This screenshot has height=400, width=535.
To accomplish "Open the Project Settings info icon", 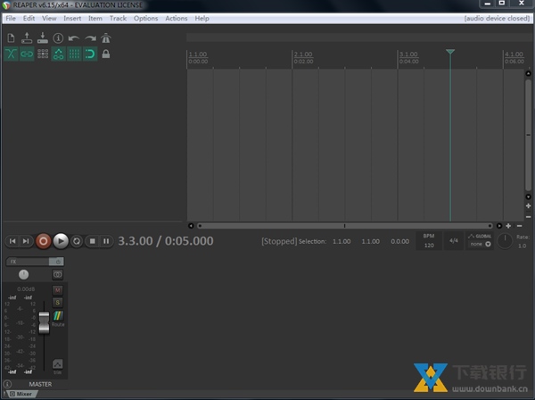I will pos(58,38).
